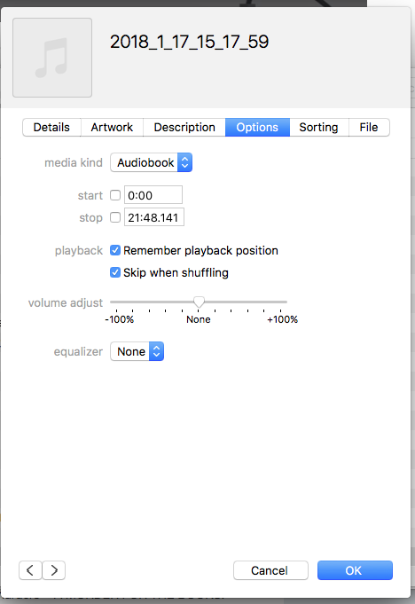Click the blue stepper arrows on media kind
The width and height of the screenshot is (415, 604).
click(184, 162)
